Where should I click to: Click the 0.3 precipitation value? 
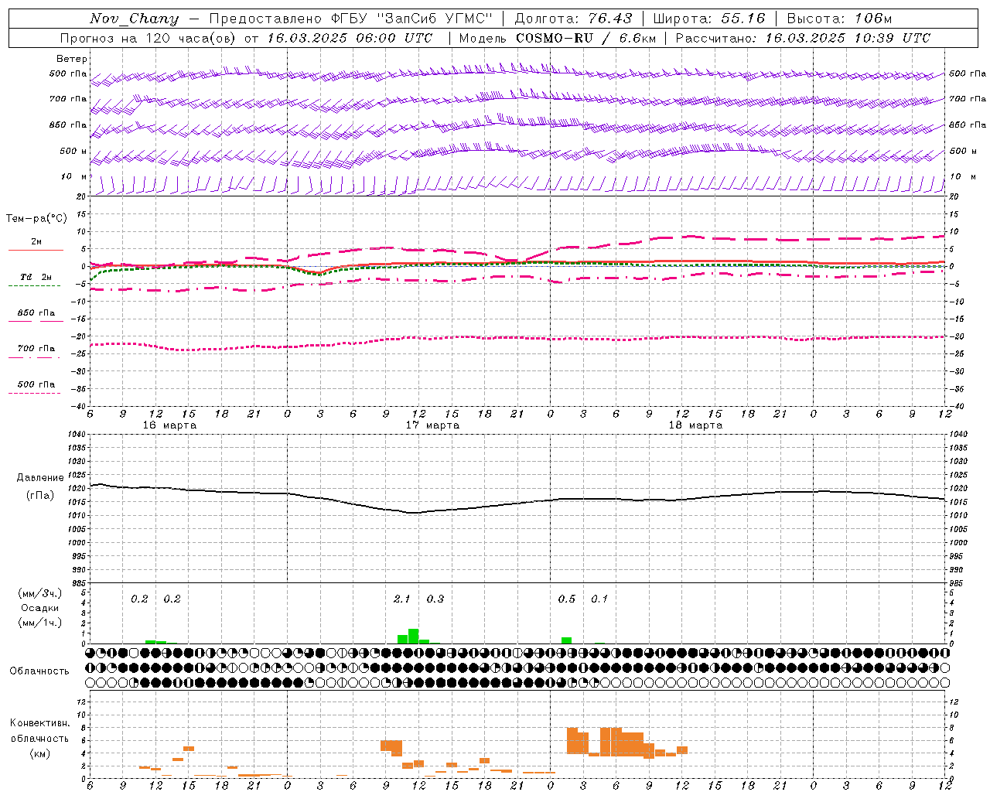(435, 599)
